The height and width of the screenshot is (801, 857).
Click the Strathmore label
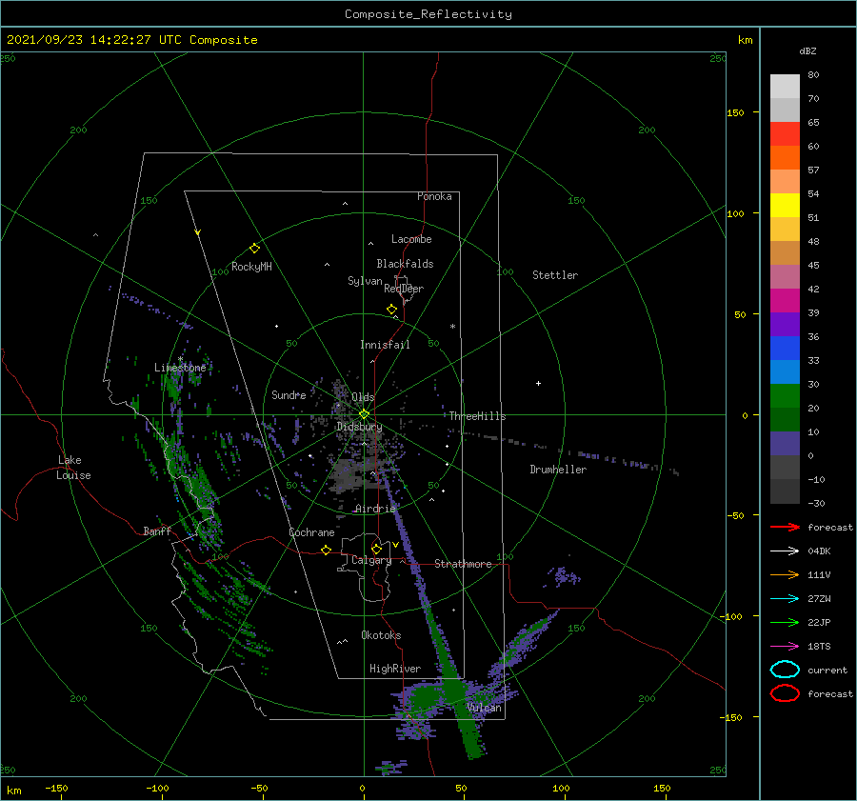(x=463, y=564)
